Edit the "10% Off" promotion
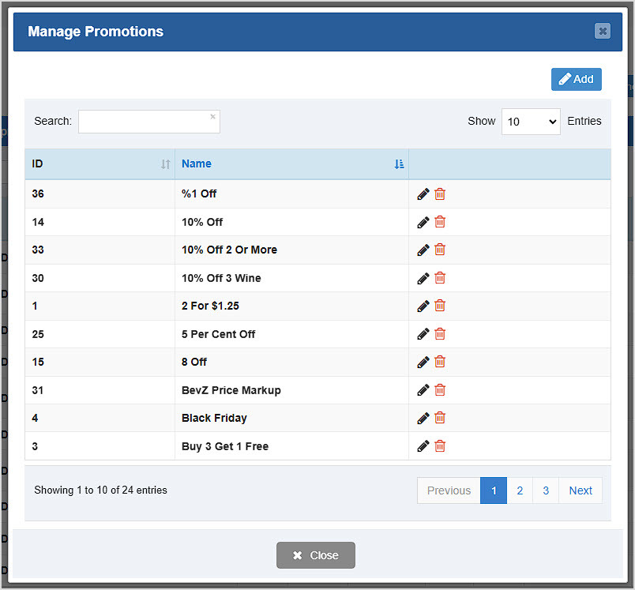 (x=423, y=222)
